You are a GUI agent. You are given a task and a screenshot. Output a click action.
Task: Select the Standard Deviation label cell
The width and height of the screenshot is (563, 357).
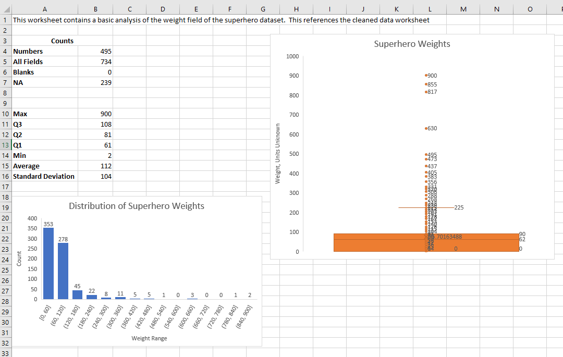pyautogui.click(x=45, y=176)
